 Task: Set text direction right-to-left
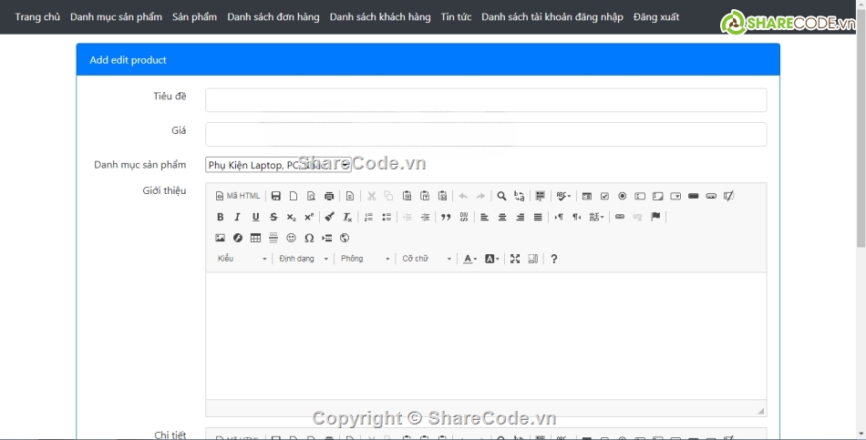coord(577,217)
